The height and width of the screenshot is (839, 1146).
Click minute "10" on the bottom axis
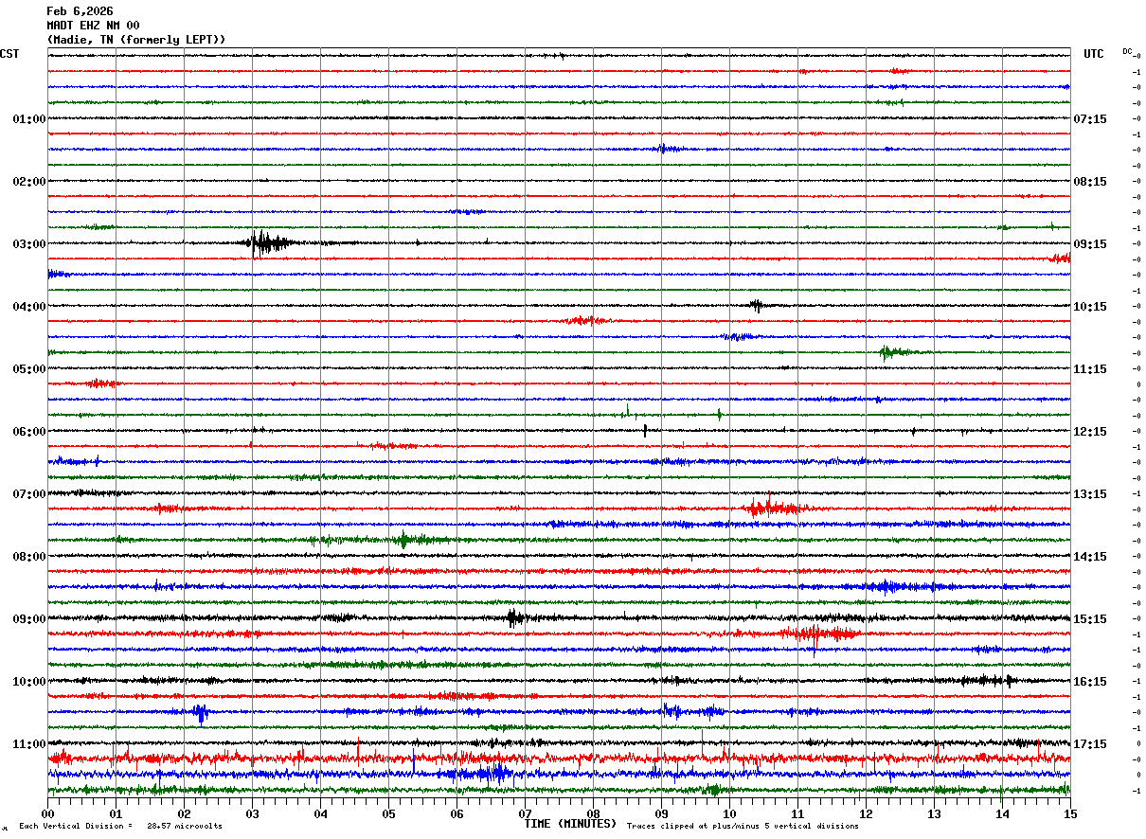click(729, 813)
